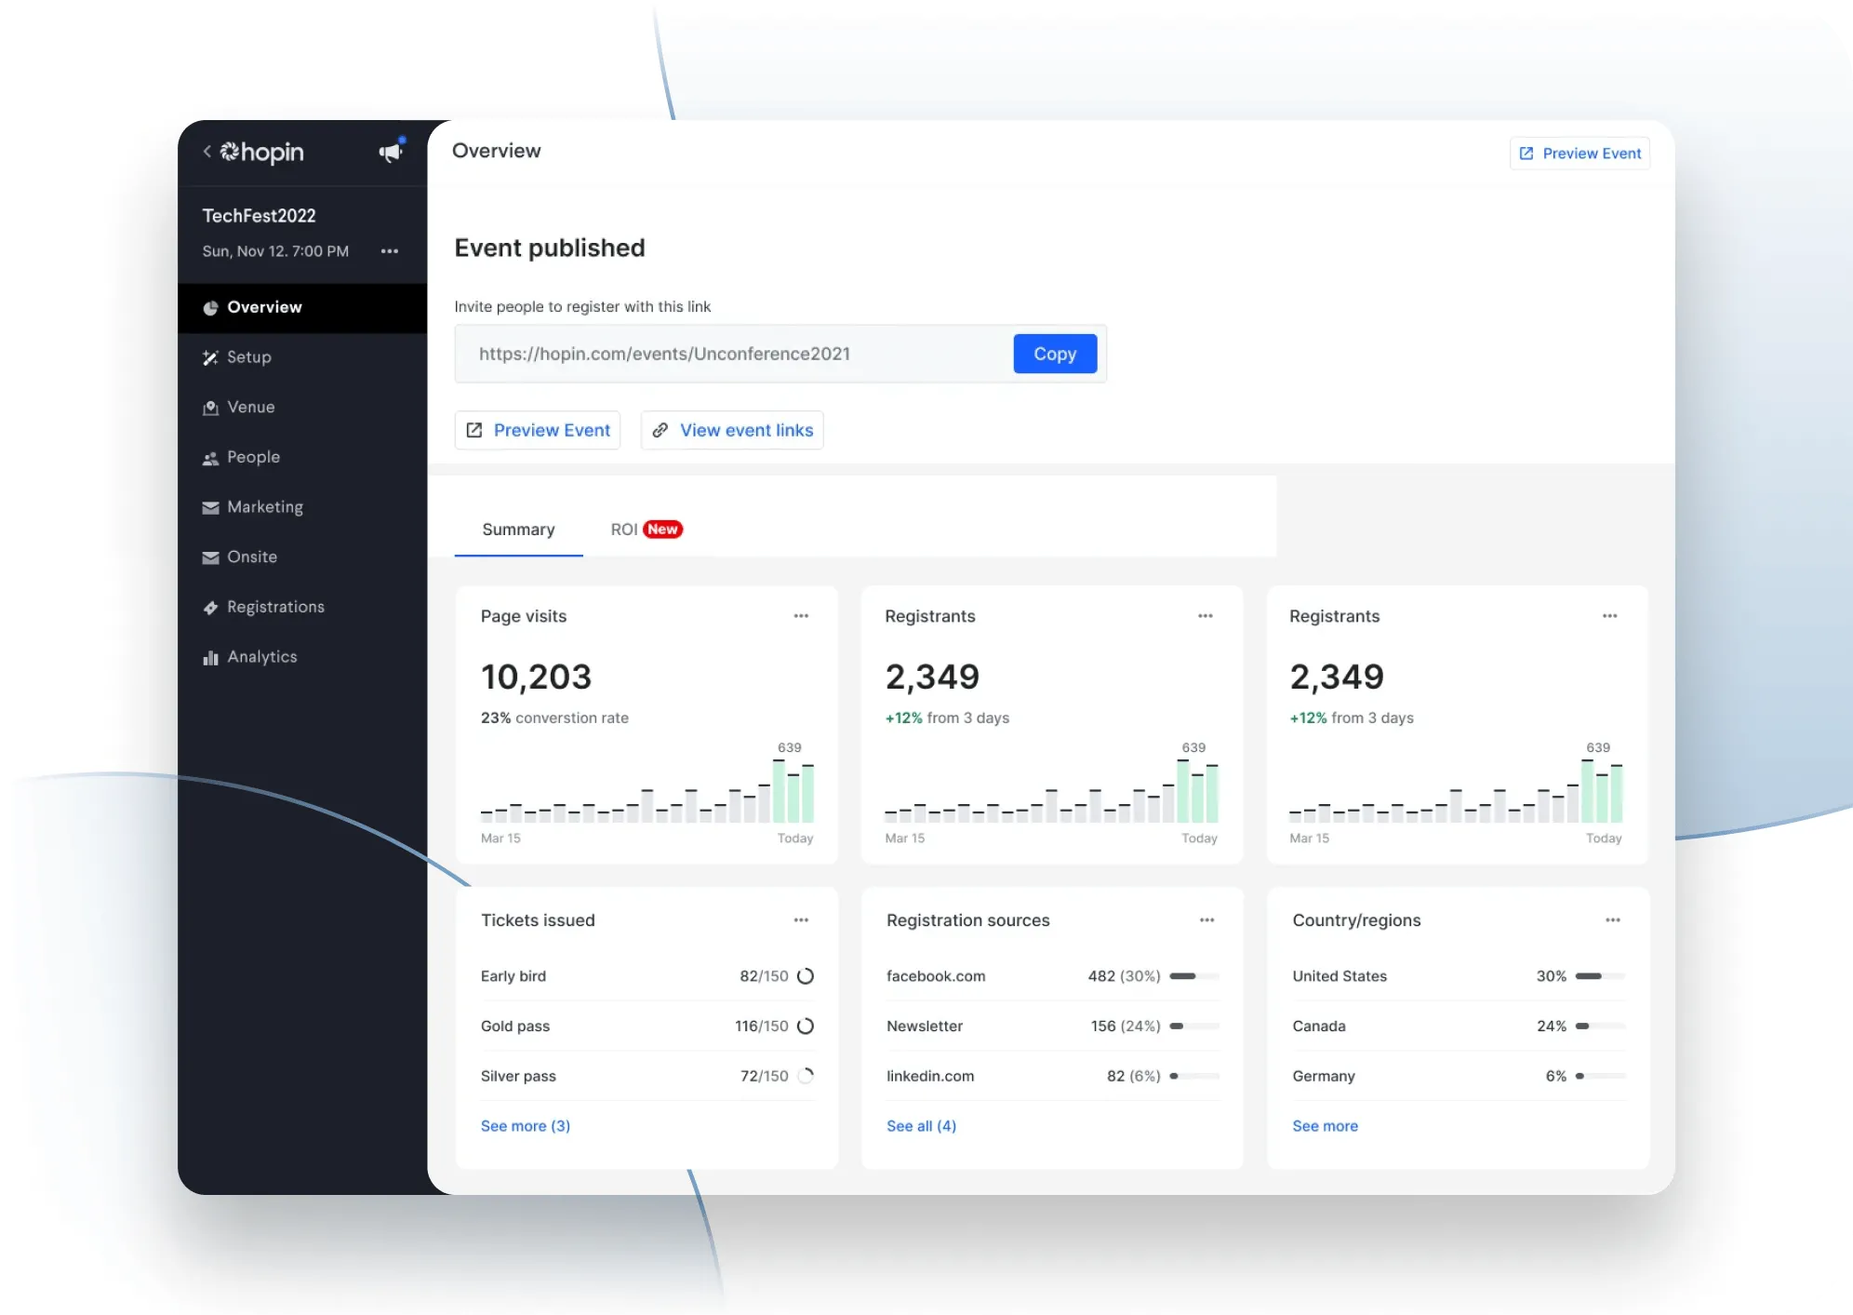Click See more (3) tickets link
Screen dimensions: 1853x1315
[526, 1126]
